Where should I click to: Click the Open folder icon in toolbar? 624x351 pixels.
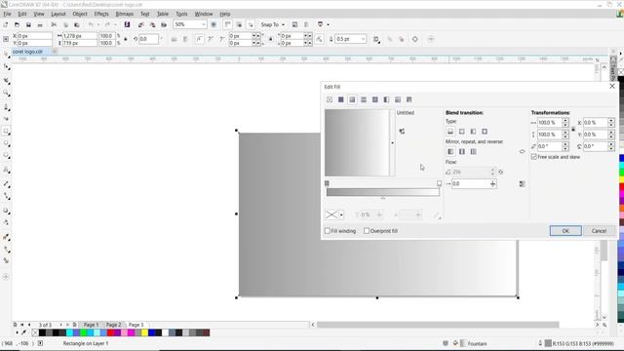[17, 24]
